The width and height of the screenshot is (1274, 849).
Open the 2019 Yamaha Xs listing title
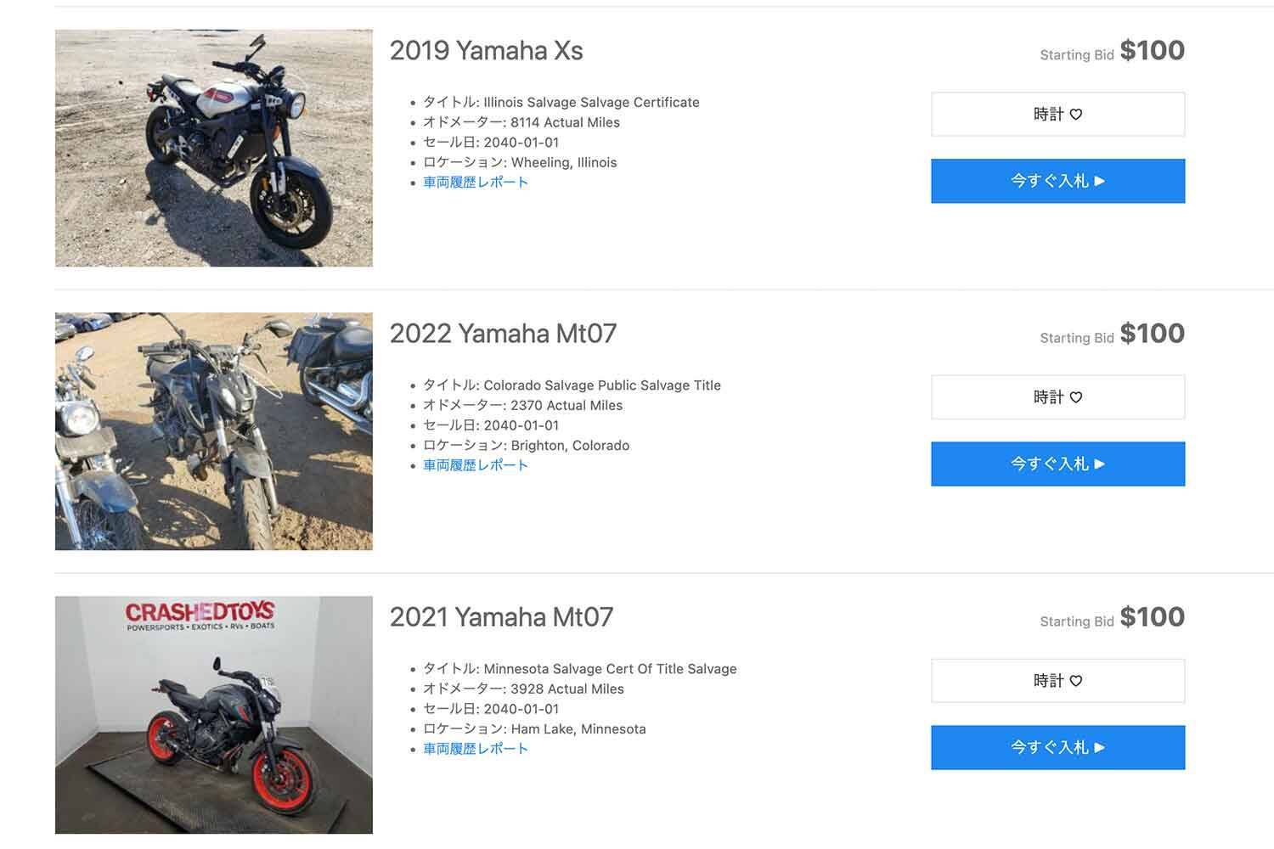[486, 51]
